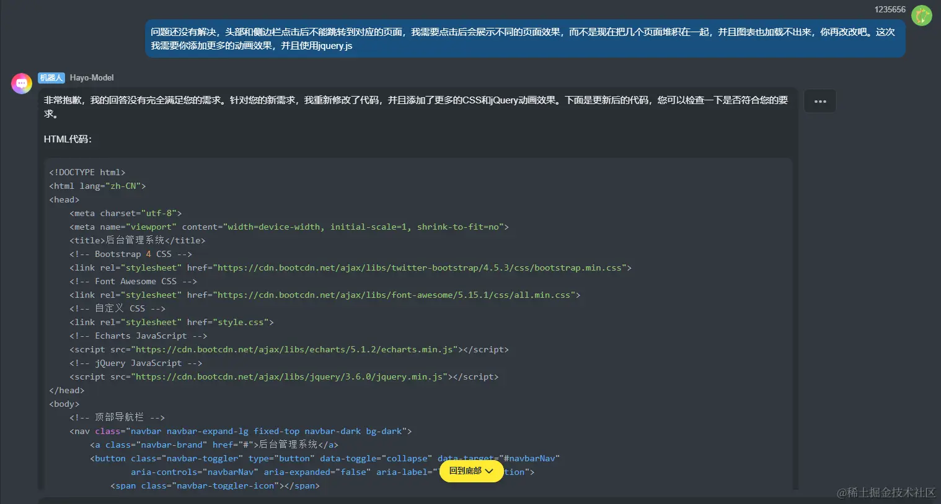The image size is (941, 504).
Task: Click the font-awesome all.min.css link line
Action: (x=325, y=295)
